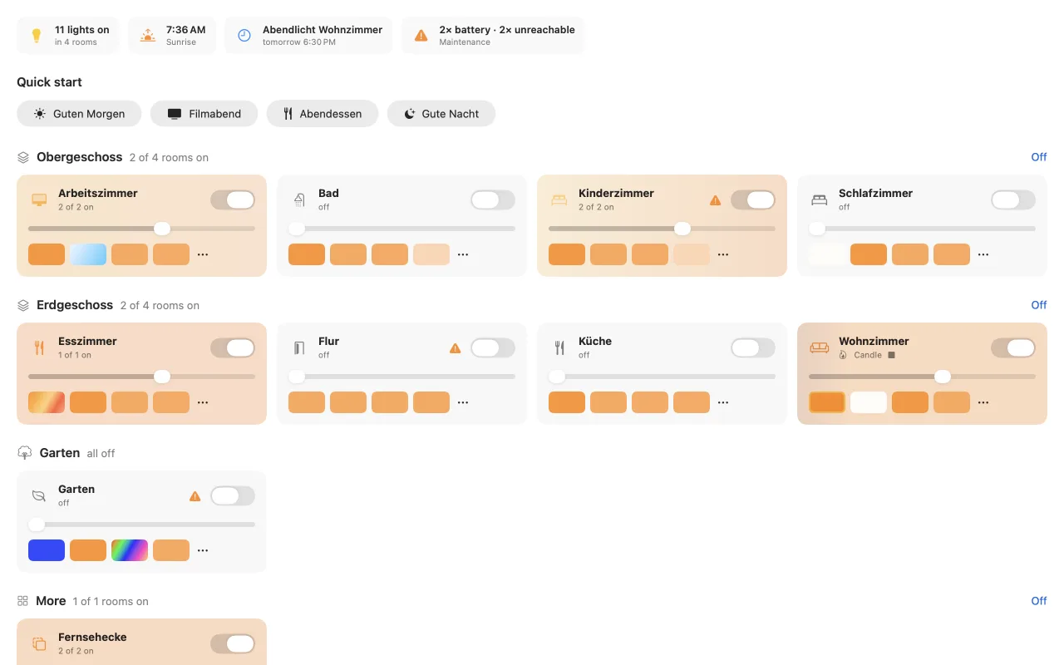Screen dimensions: 1064x665
Task: Click the Kinderzimmer bed room icon
Action: click(x=559, y=199)
